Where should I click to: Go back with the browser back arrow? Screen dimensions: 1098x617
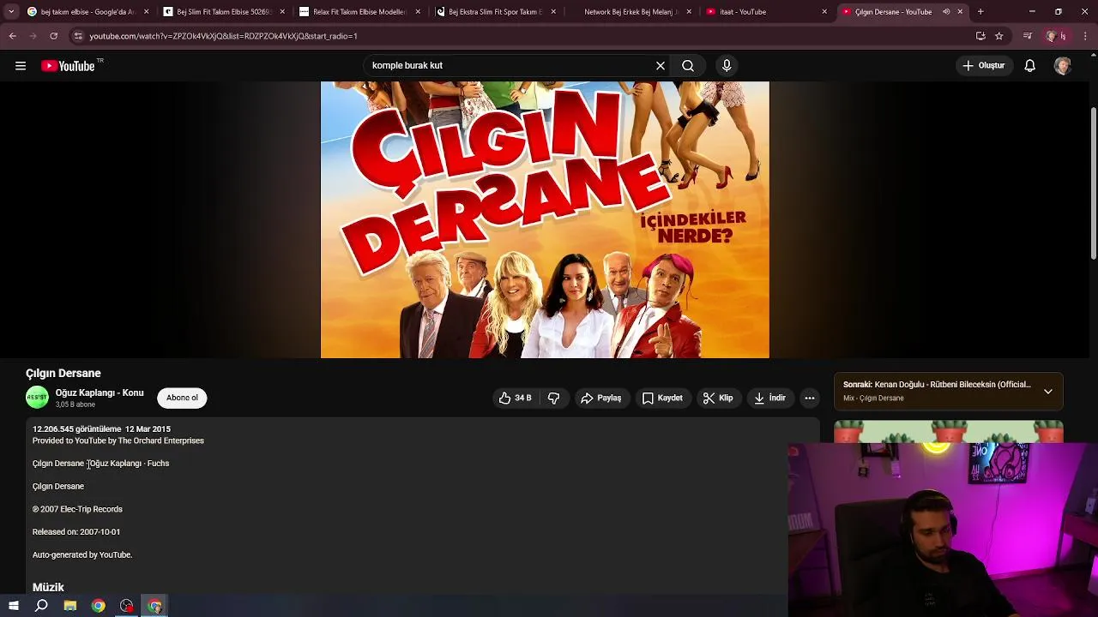pos(13,36)
